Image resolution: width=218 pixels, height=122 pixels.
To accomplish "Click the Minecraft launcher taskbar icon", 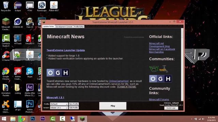I will coord(82,119).
